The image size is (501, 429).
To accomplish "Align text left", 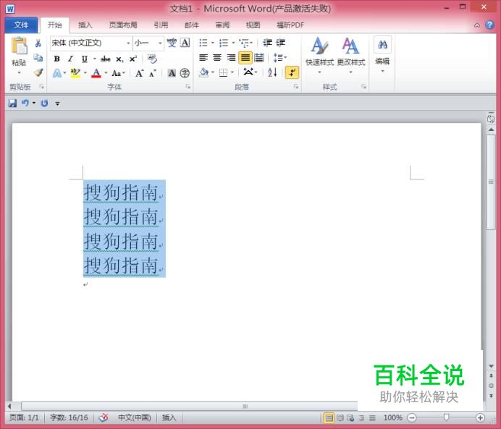I will [203, 57].
